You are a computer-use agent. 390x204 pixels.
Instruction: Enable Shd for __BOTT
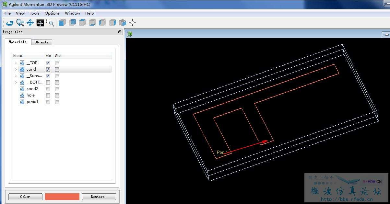point(57,82)
